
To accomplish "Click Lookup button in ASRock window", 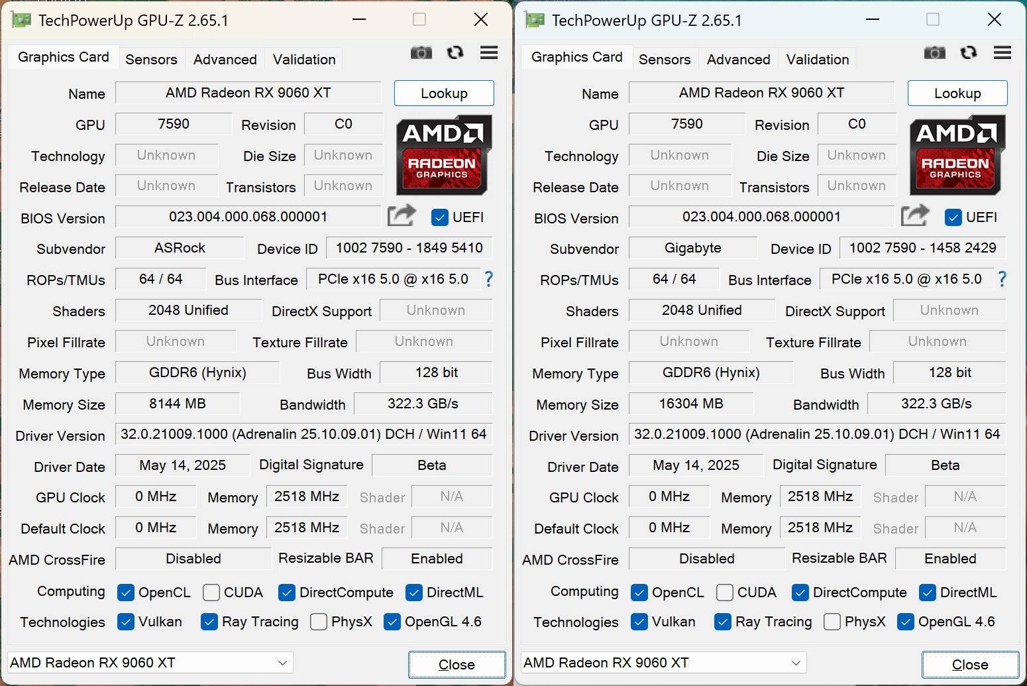I will pyautogui.click(x=444, y=93).
